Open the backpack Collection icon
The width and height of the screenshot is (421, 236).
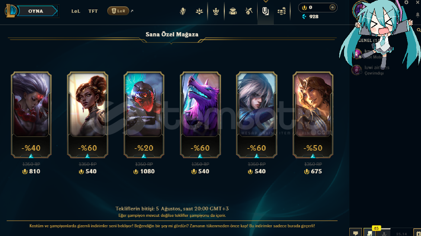click(233, 11)
